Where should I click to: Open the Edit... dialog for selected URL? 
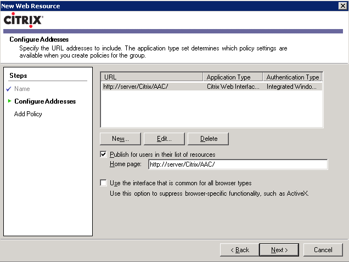pyautogui.click(x=164, y=139)
